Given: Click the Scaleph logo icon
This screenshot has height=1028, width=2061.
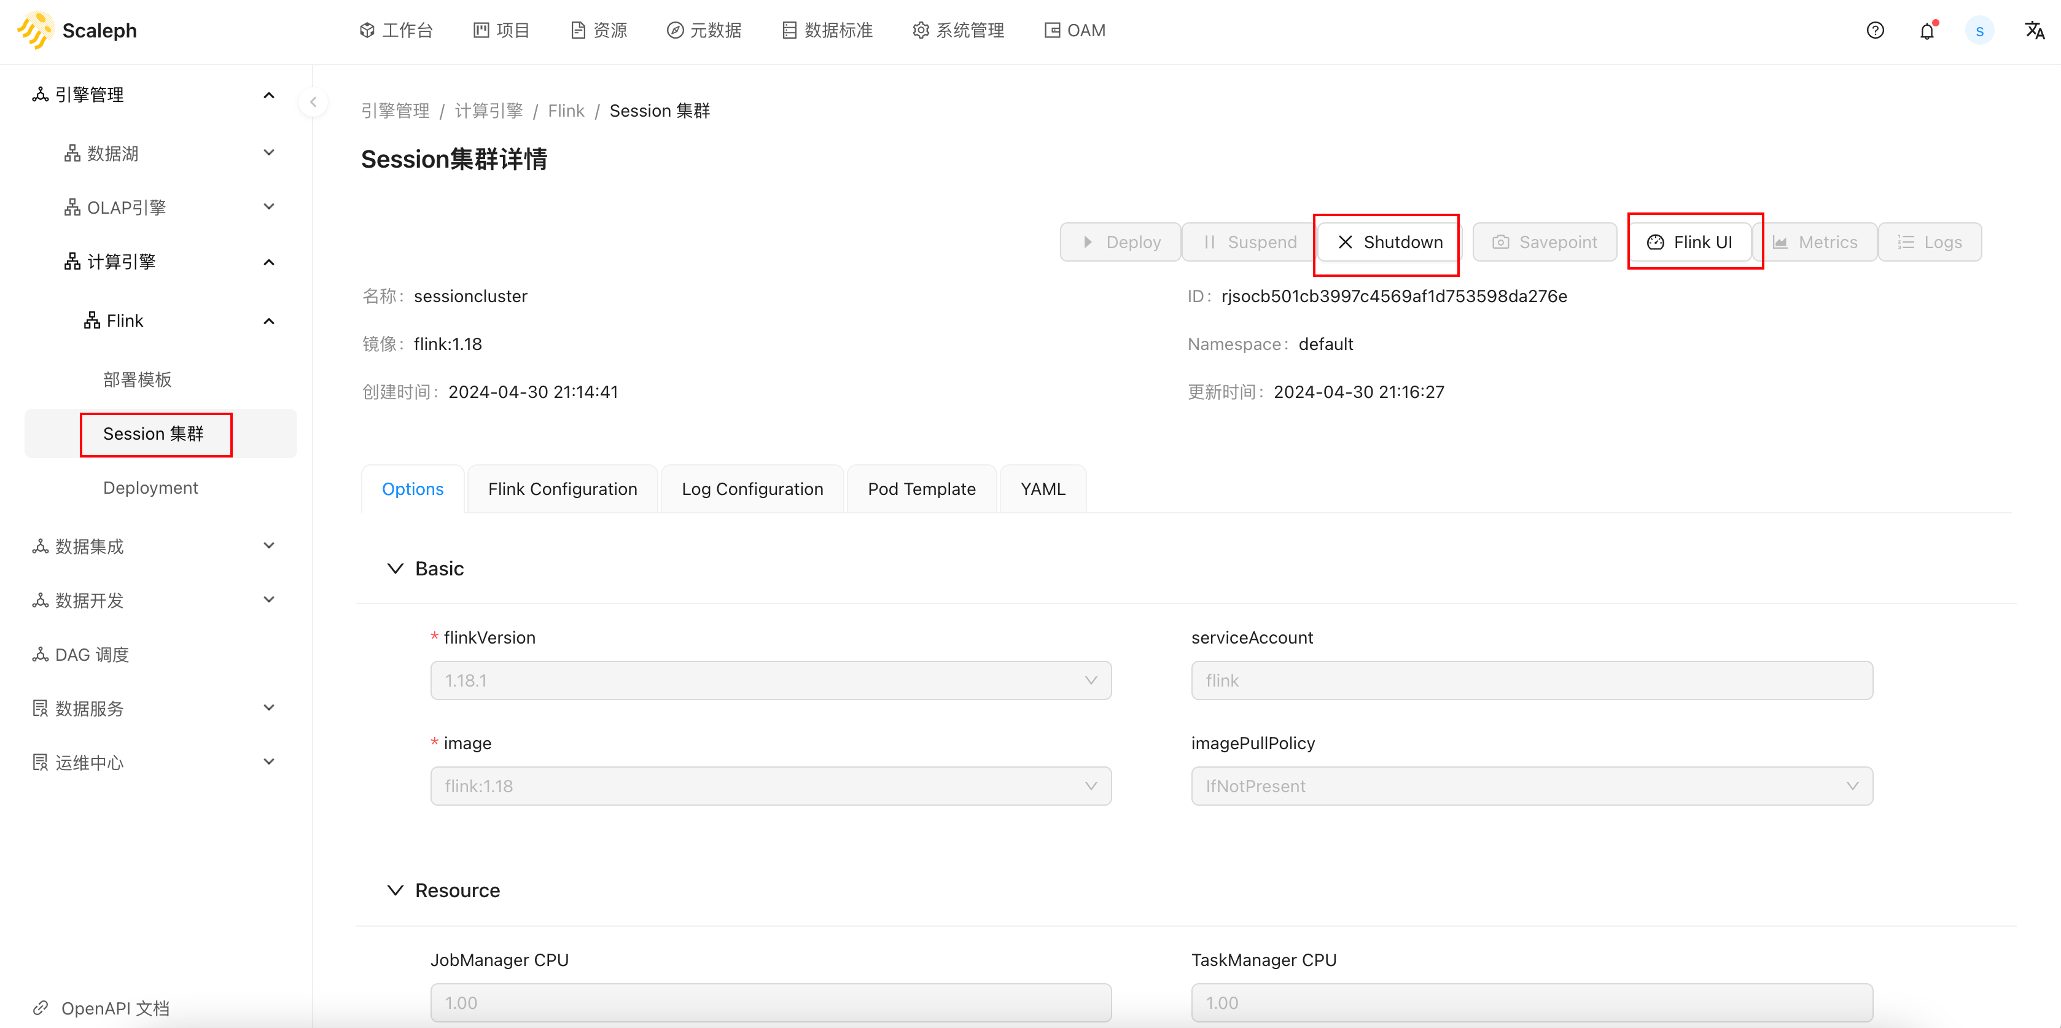Looking at the screenshot, I should click(x=35, y=31).
